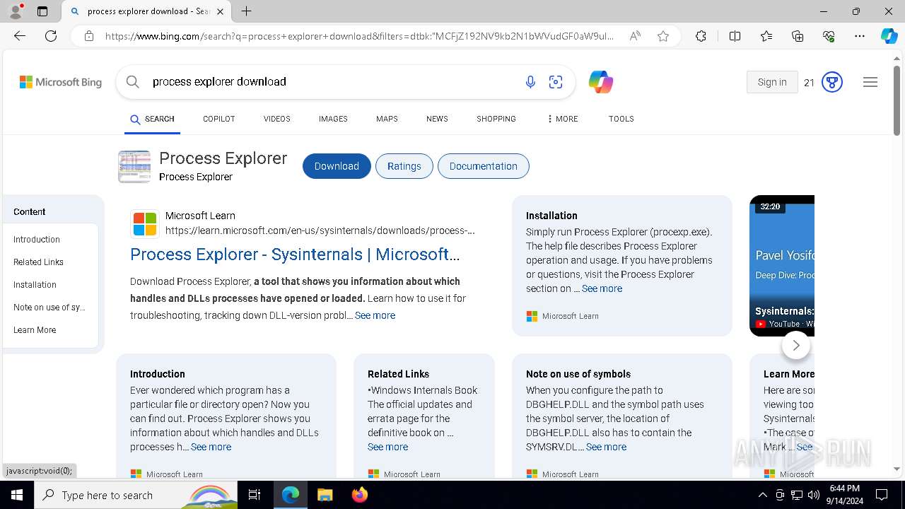Expand See more in Introduction card
Image resolution: width=905 pixels, height=509 pixels.
click(x=211, y=447)
